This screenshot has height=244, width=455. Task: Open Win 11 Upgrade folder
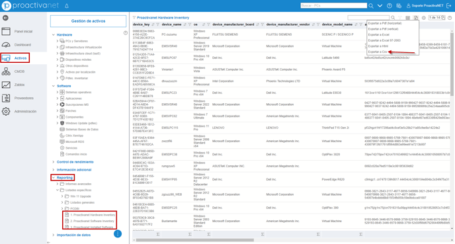(x=78, y=196)
